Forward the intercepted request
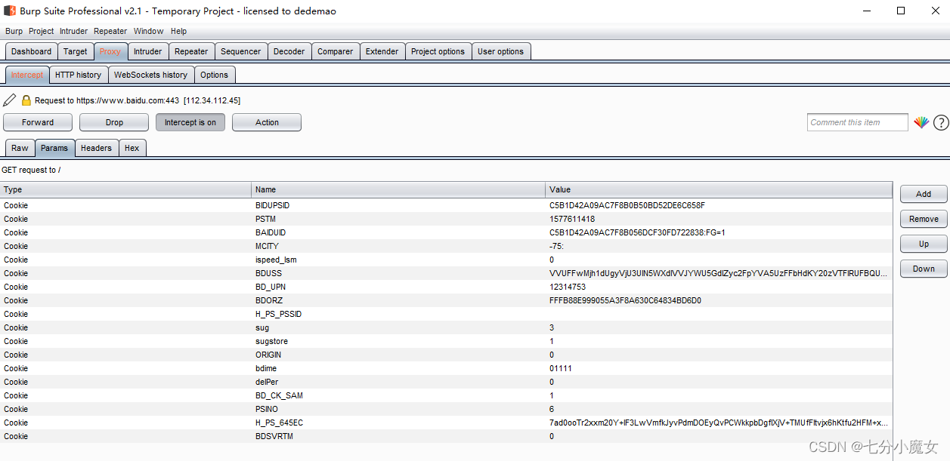 38,122
